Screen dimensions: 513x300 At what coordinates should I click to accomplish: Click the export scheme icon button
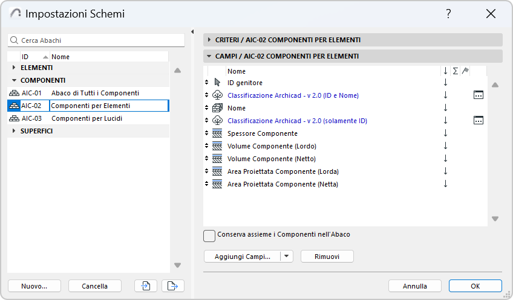coord(173,286)
